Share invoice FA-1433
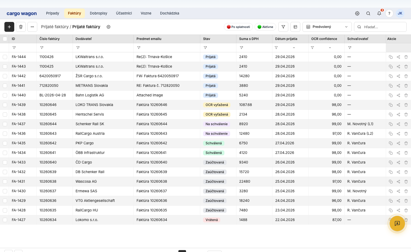Viewport: 411px width, 252px height. pyautogui.click(x=398, y=162)
